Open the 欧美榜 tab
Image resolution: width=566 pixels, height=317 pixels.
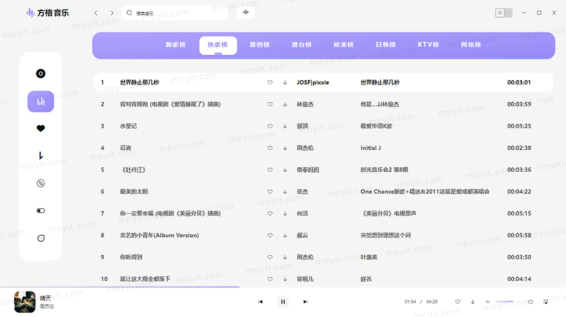344,45
